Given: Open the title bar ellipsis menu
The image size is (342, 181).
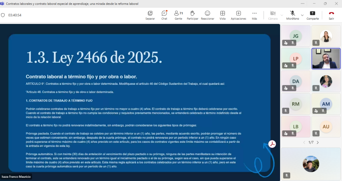Looking at the screenshot, I should pyautogui.click(x=303, y=4).
